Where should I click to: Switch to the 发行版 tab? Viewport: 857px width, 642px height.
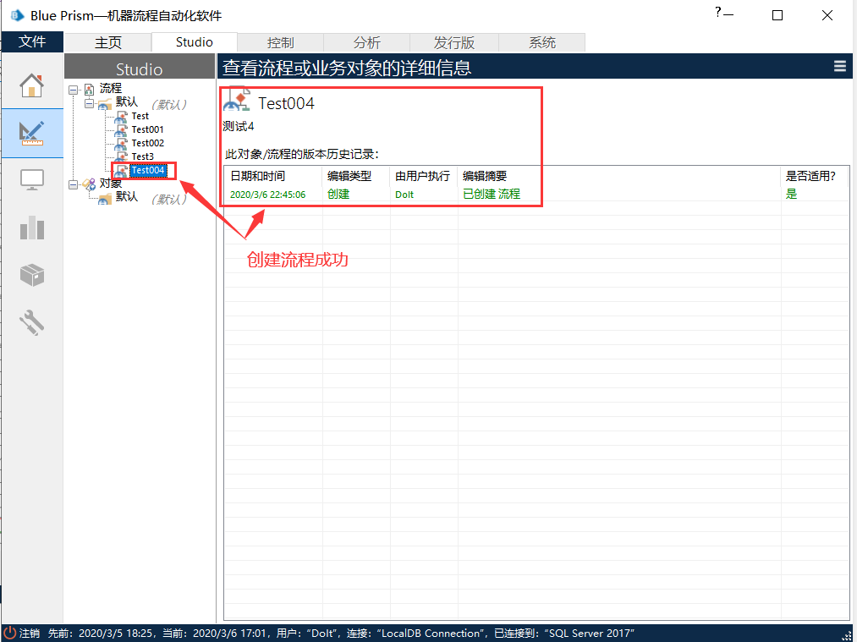pos(454,42)
